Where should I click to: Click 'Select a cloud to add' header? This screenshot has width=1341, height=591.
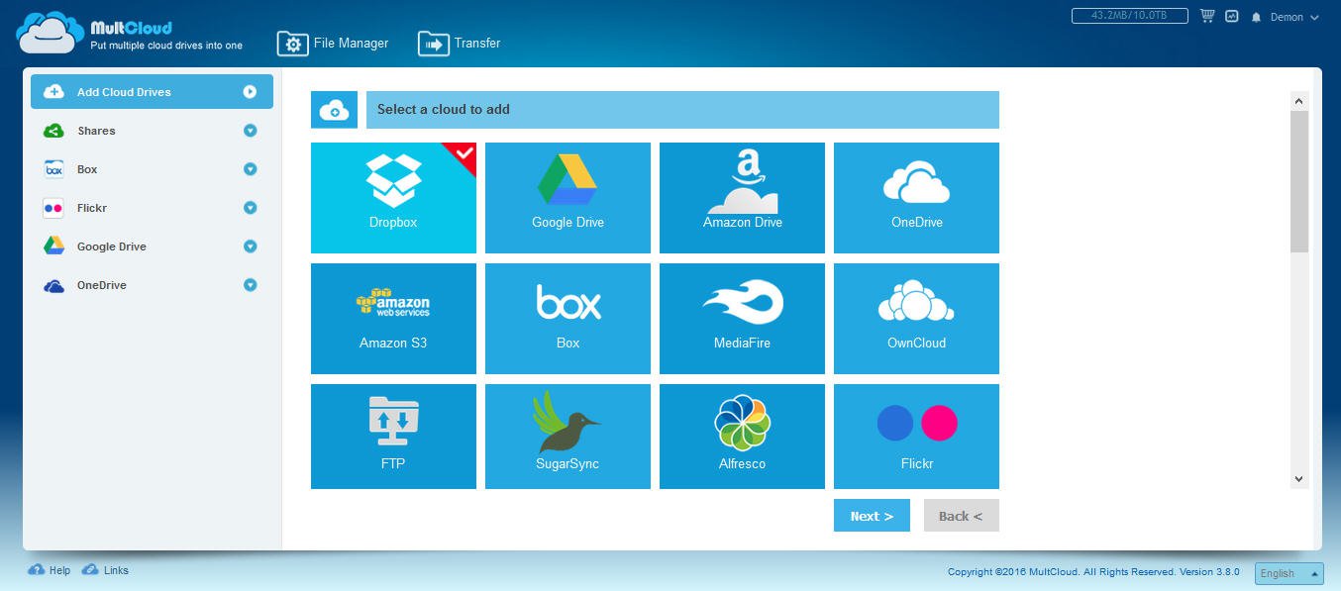[682, 110]
